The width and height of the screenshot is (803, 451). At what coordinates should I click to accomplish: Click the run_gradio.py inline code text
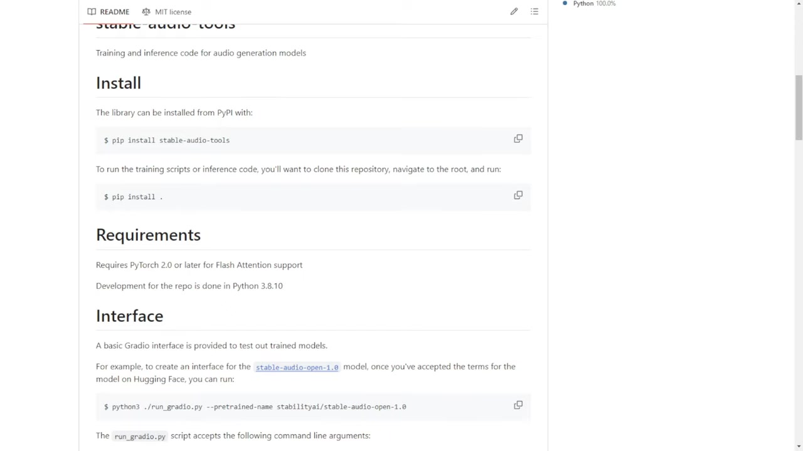[140, 436]
